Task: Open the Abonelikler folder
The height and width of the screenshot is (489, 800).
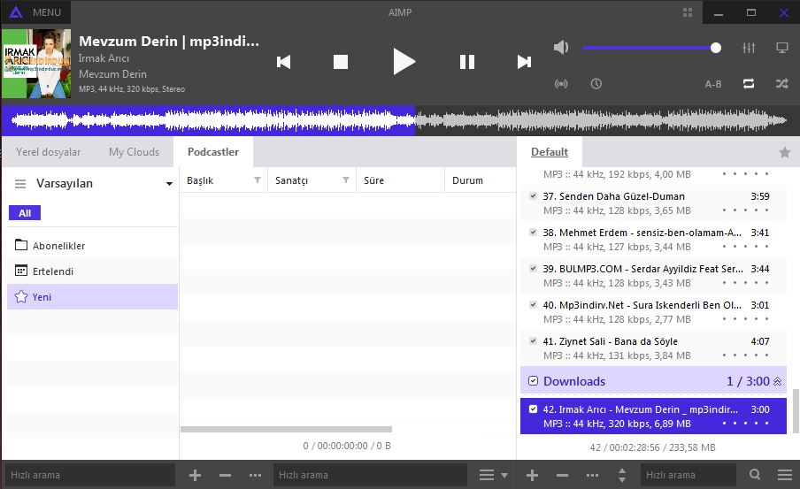Action: [92, 246]
